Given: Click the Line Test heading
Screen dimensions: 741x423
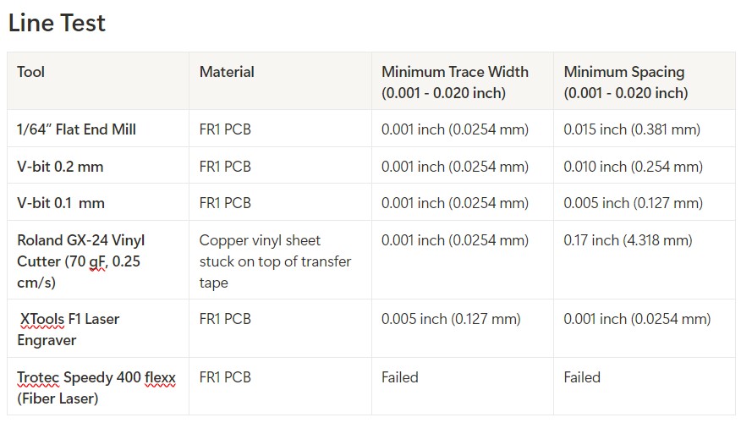Looking at the screenshot, I should pos(57,23).
